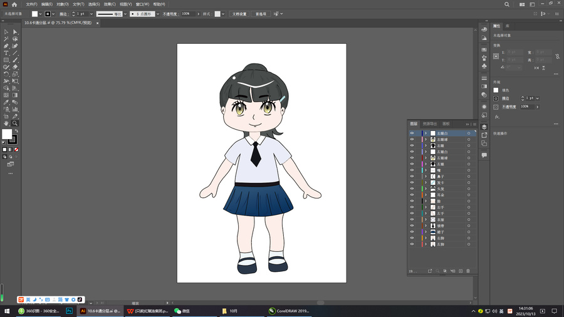Expand the 右手 layer
The height and width of the screenshot is (317, 564).
pos(426,207)
